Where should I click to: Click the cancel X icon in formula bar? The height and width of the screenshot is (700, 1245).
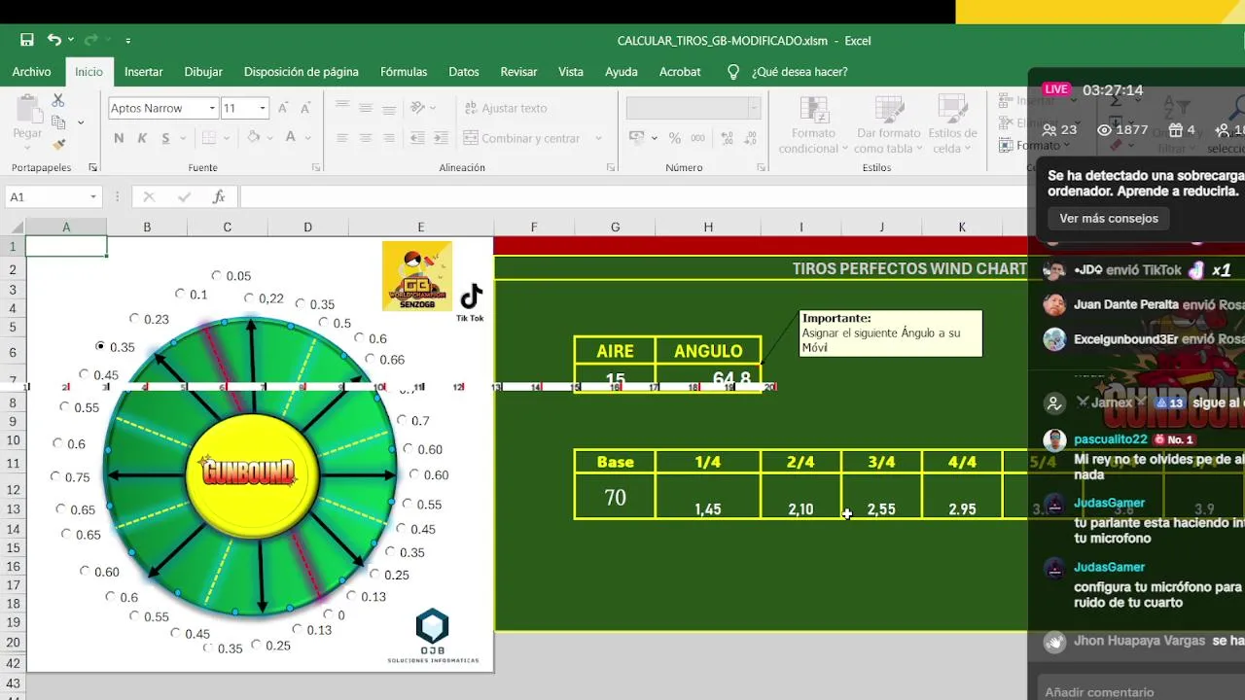tap(149, 196)
